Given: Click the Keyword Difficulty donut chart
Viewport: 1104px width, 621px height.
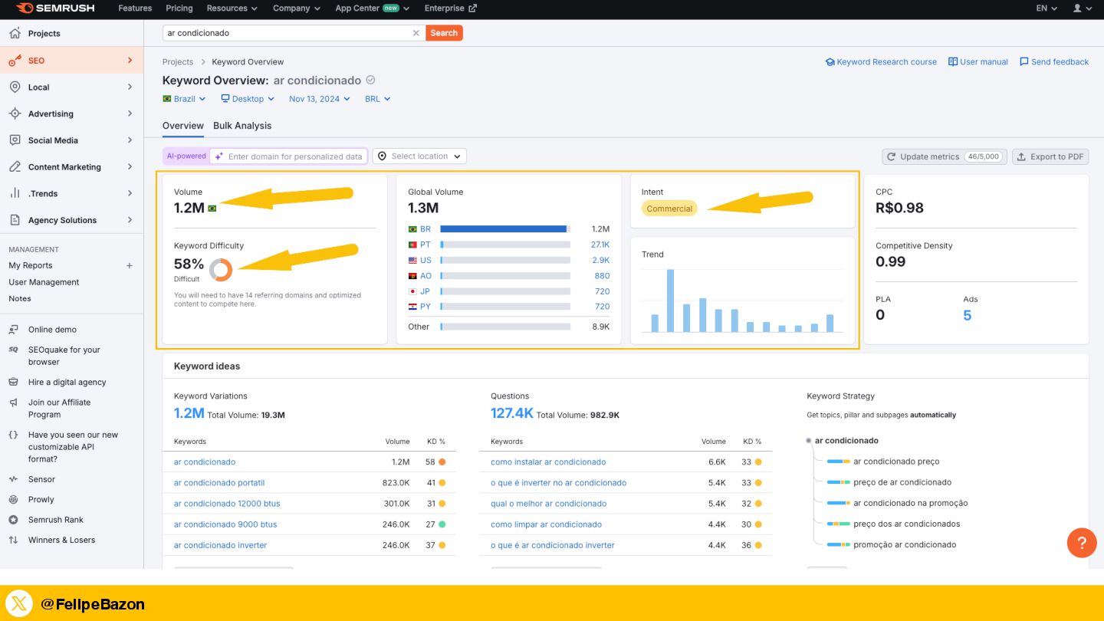Looking at the screenshot, I should click(x=221, y=269).
